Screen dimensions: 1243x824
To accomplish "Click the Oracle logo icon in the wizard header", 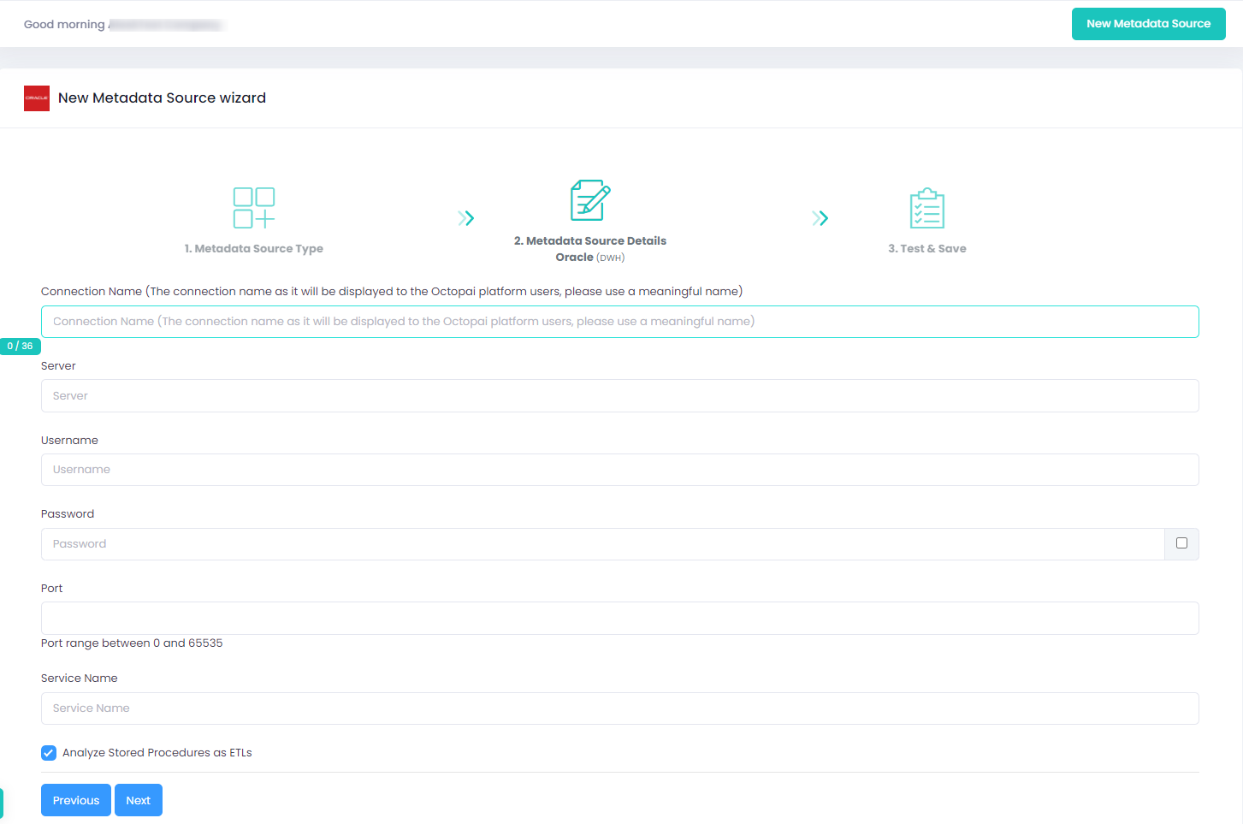I will [37, 98].
